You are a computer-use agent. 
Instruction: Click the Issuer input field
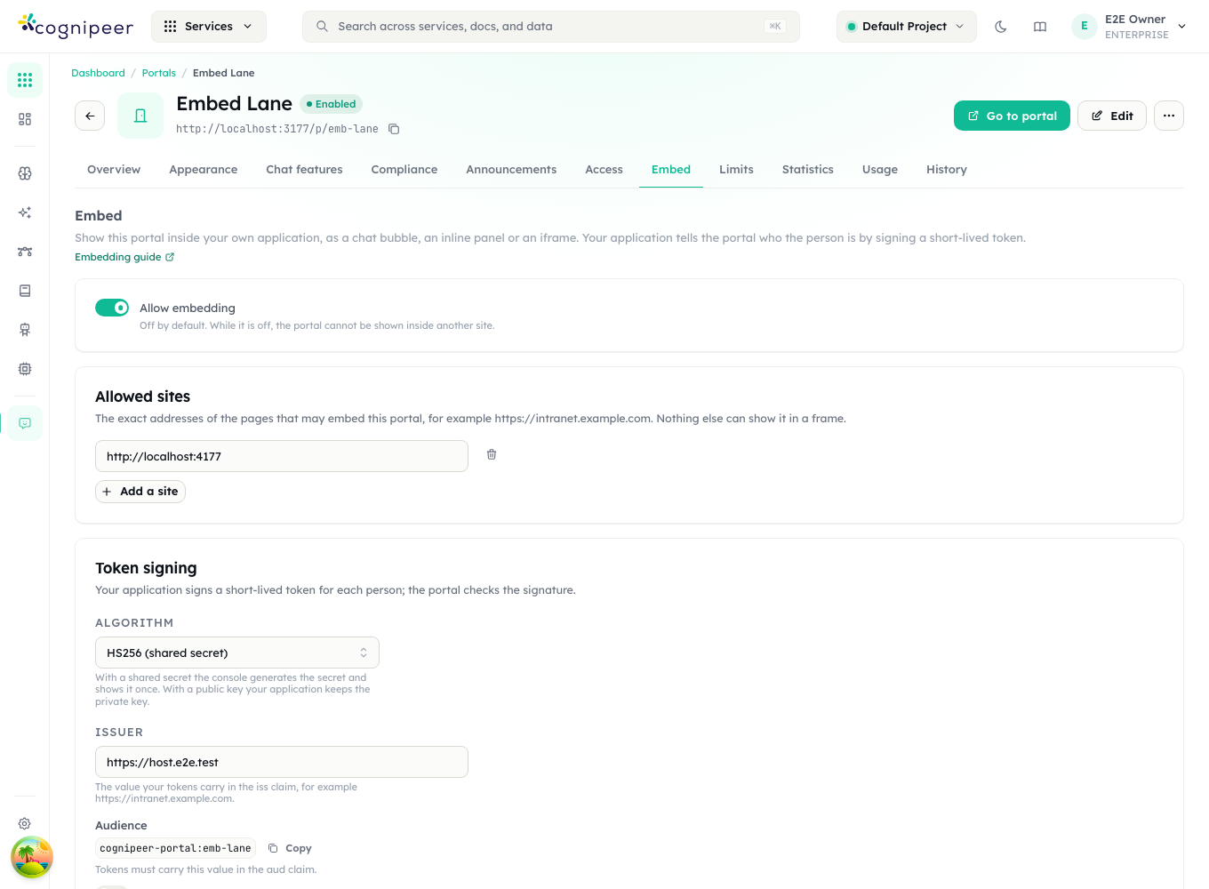tap(282, 762)
